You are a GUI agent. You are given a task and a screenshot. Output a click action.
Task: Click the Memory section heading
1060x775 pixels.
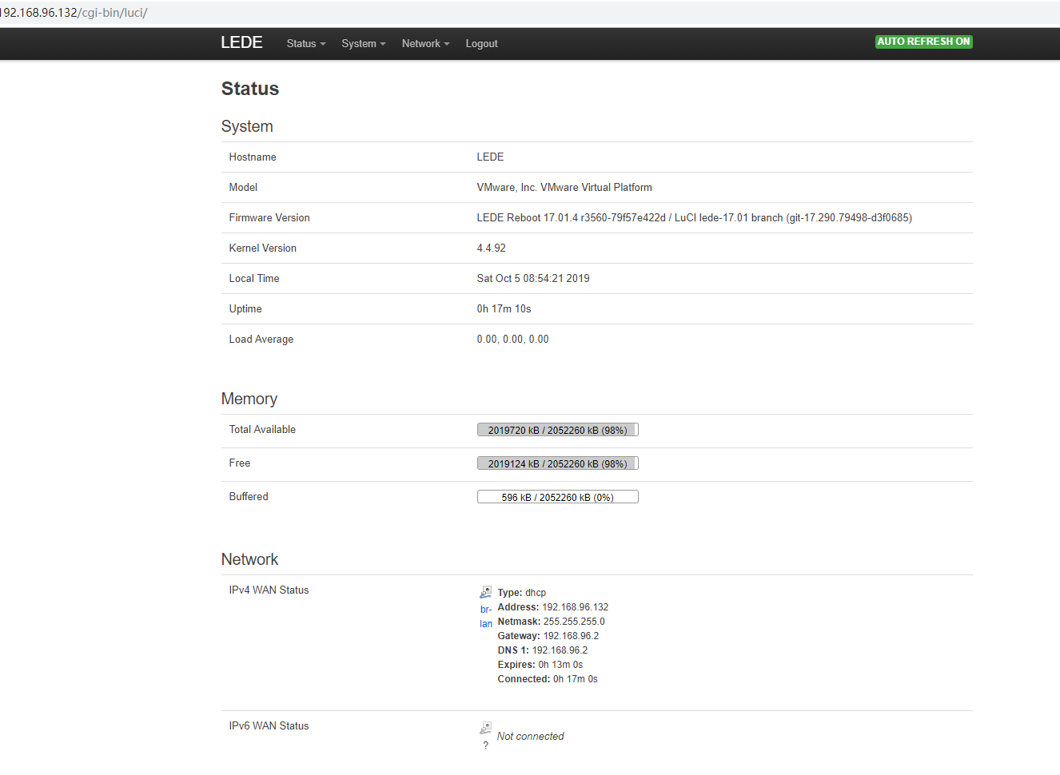[249, 399]
